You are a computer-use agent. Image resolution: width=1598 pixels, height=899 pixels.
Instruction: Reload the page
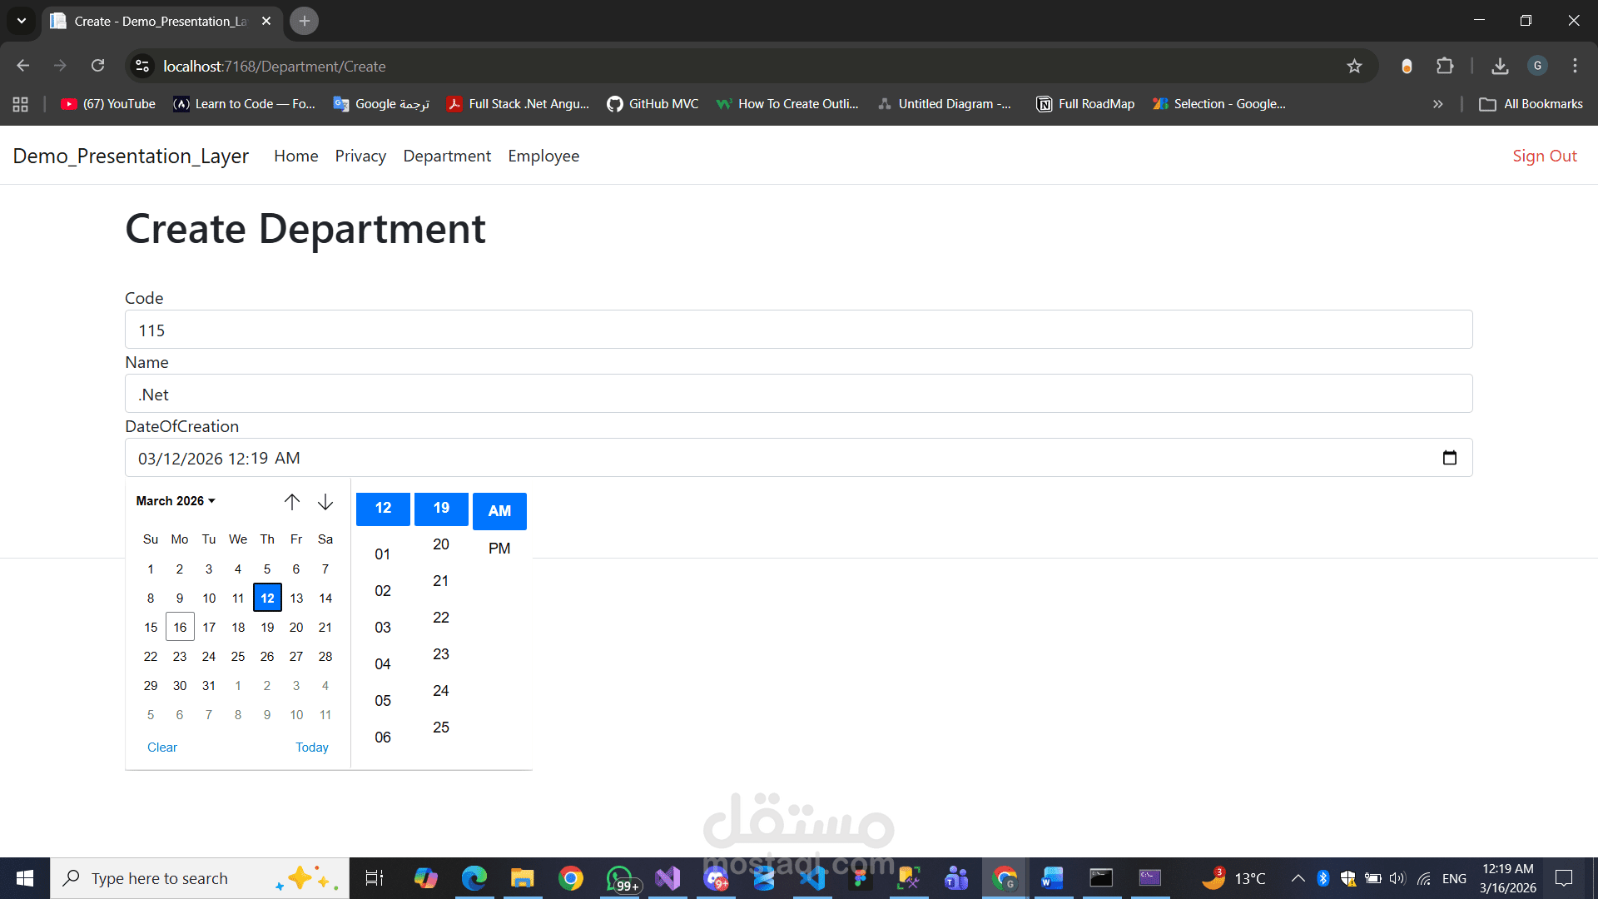click(98, 67)
